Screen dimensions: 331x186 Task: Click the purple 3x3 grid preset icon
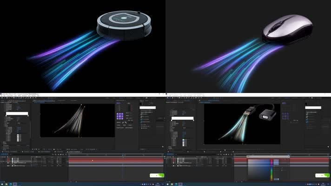coord(120,117)
